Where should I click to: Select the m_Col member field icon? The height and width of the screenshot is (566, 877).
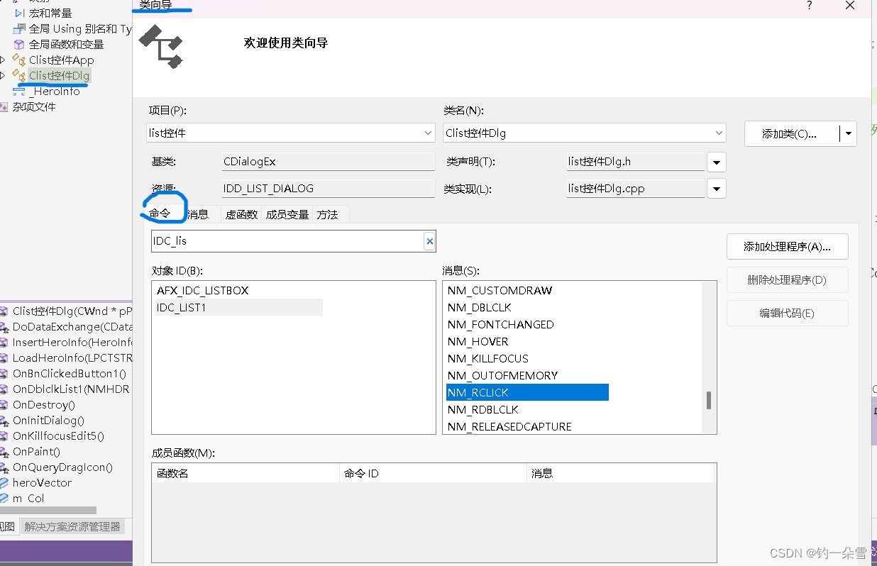click(x=5, y=498)
